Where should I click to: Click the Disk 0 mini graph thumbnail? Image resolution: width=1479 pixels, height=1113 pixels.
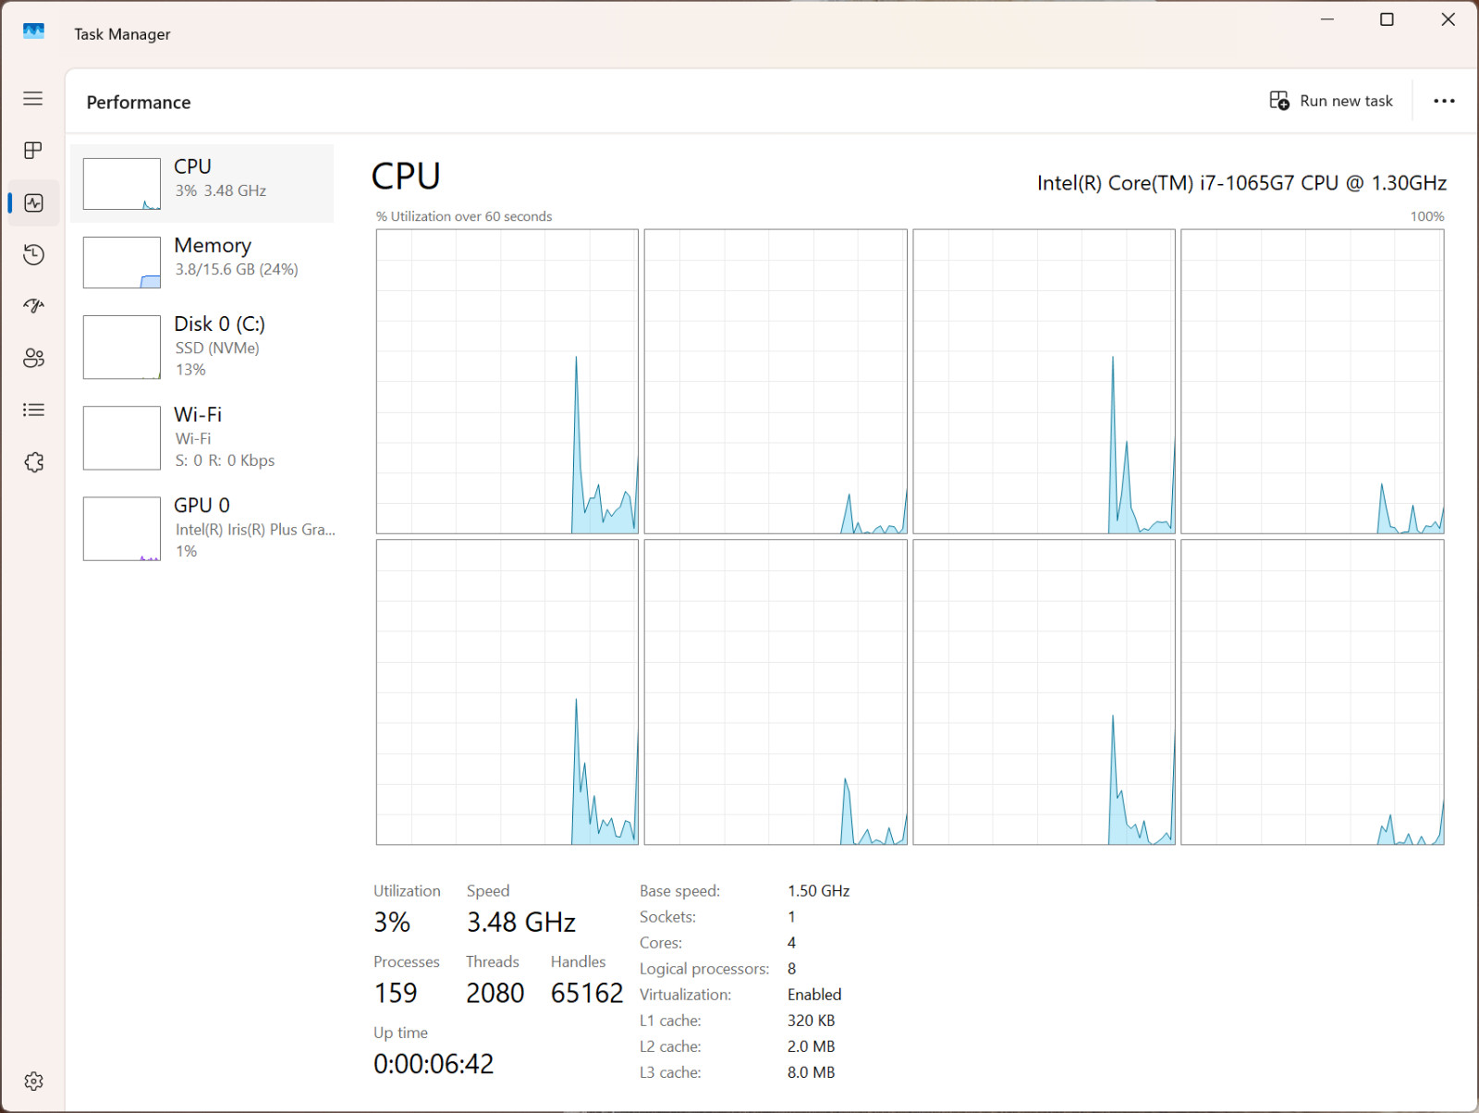[122, 348]
